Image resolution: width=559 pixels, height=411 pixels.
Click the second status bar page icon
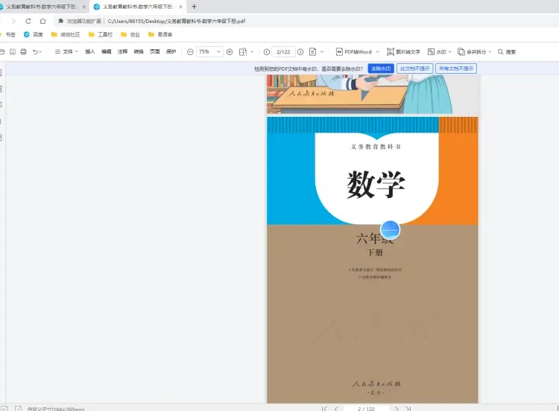(18, 409)
